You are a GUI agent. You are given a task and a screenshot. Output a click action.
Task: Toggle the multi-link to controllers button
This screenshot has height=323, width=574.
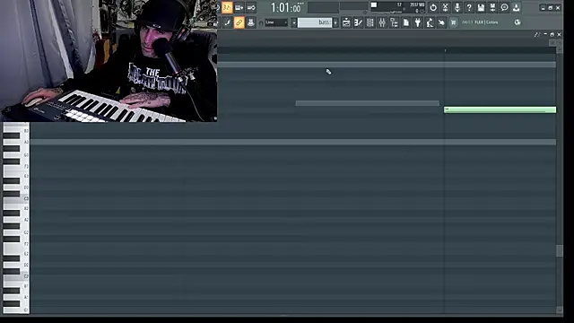[239, 22]
